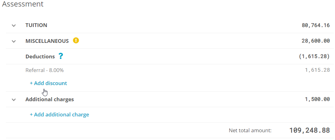Click the miscellaneous amount 28,600.00
The width and height of the screenshot is (335, 140).
316,41
